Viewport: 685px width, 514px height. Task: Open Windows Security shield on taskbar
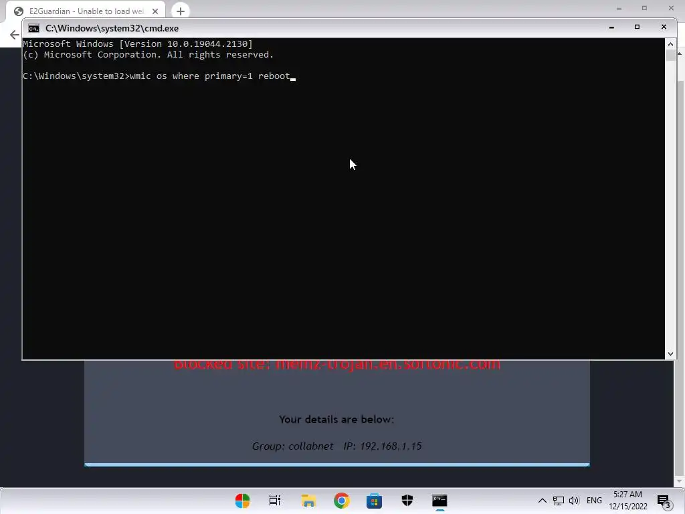(x=407, y=501)
